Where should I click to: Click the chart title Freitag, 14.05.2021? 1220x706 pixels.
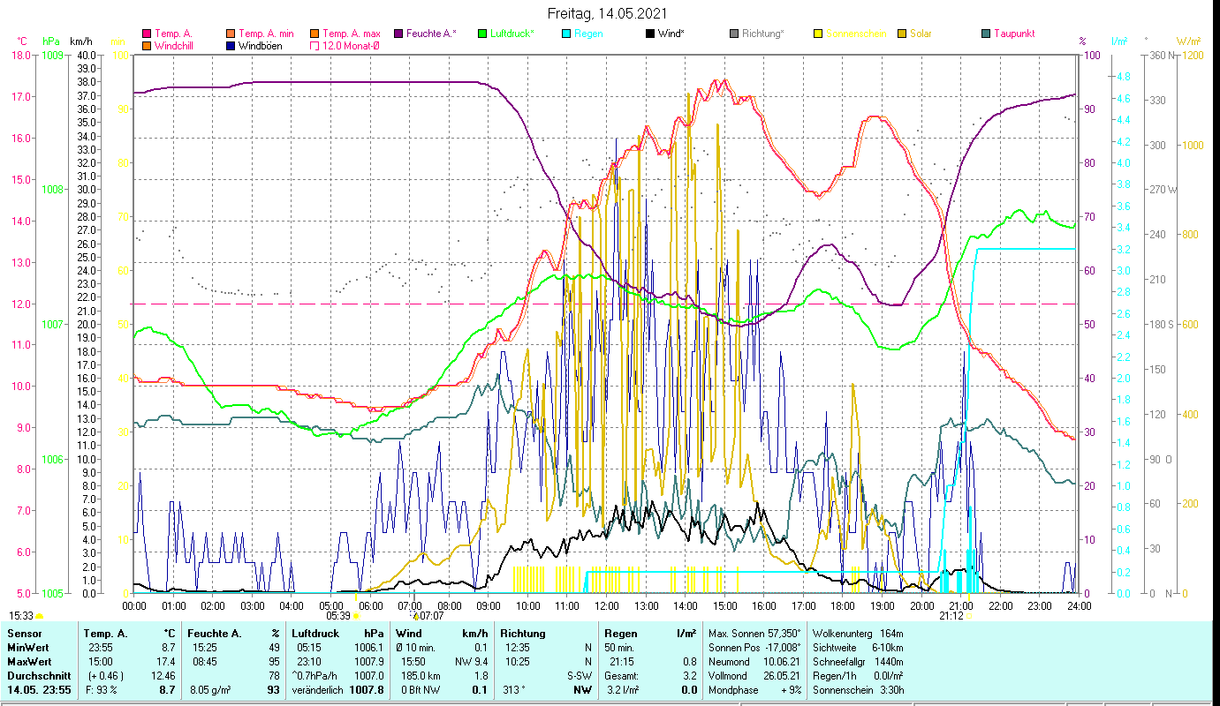click(608, 13)
